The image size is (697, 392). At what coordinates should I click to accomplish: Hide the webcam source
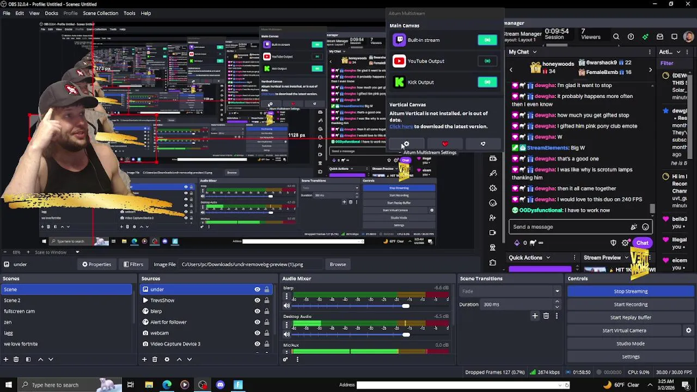click(257, 333)
